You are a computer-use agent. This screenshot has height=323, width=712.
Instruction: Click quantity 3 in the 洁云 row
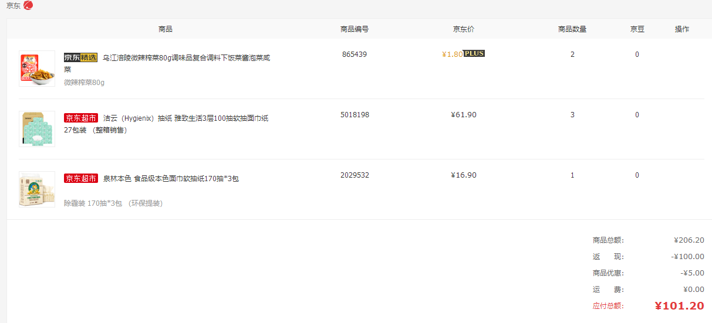pyautogui.click(x=572, y=114)
